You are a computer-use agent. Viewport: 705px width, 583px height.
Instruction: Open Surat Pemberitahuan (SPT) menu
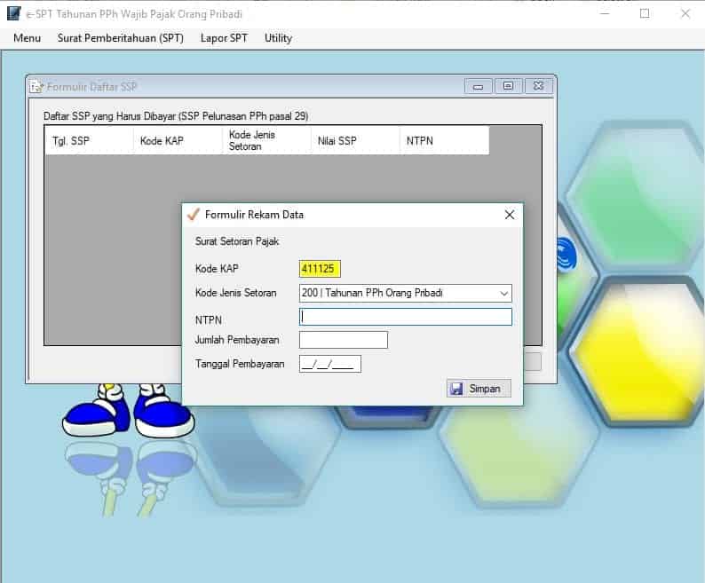click(x=121, y=38)
